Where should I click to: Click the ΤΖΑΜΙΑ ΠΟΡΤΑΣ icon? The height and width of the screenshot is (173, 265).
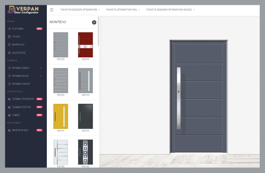pos(9,107)
